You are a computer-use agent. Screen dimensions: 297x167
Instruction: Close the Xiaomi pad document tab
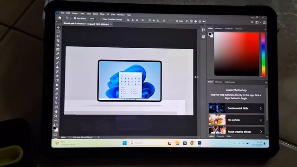pyautogui.click(x=111, y=25)
